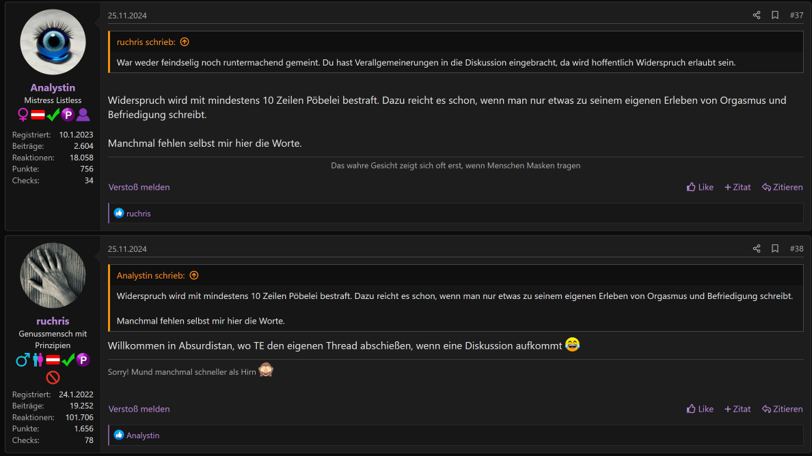Jump to Analystin's quoted post via arrow icon
Image resolution: width=812 pixels, height=456 pixels.
point(194,276)
